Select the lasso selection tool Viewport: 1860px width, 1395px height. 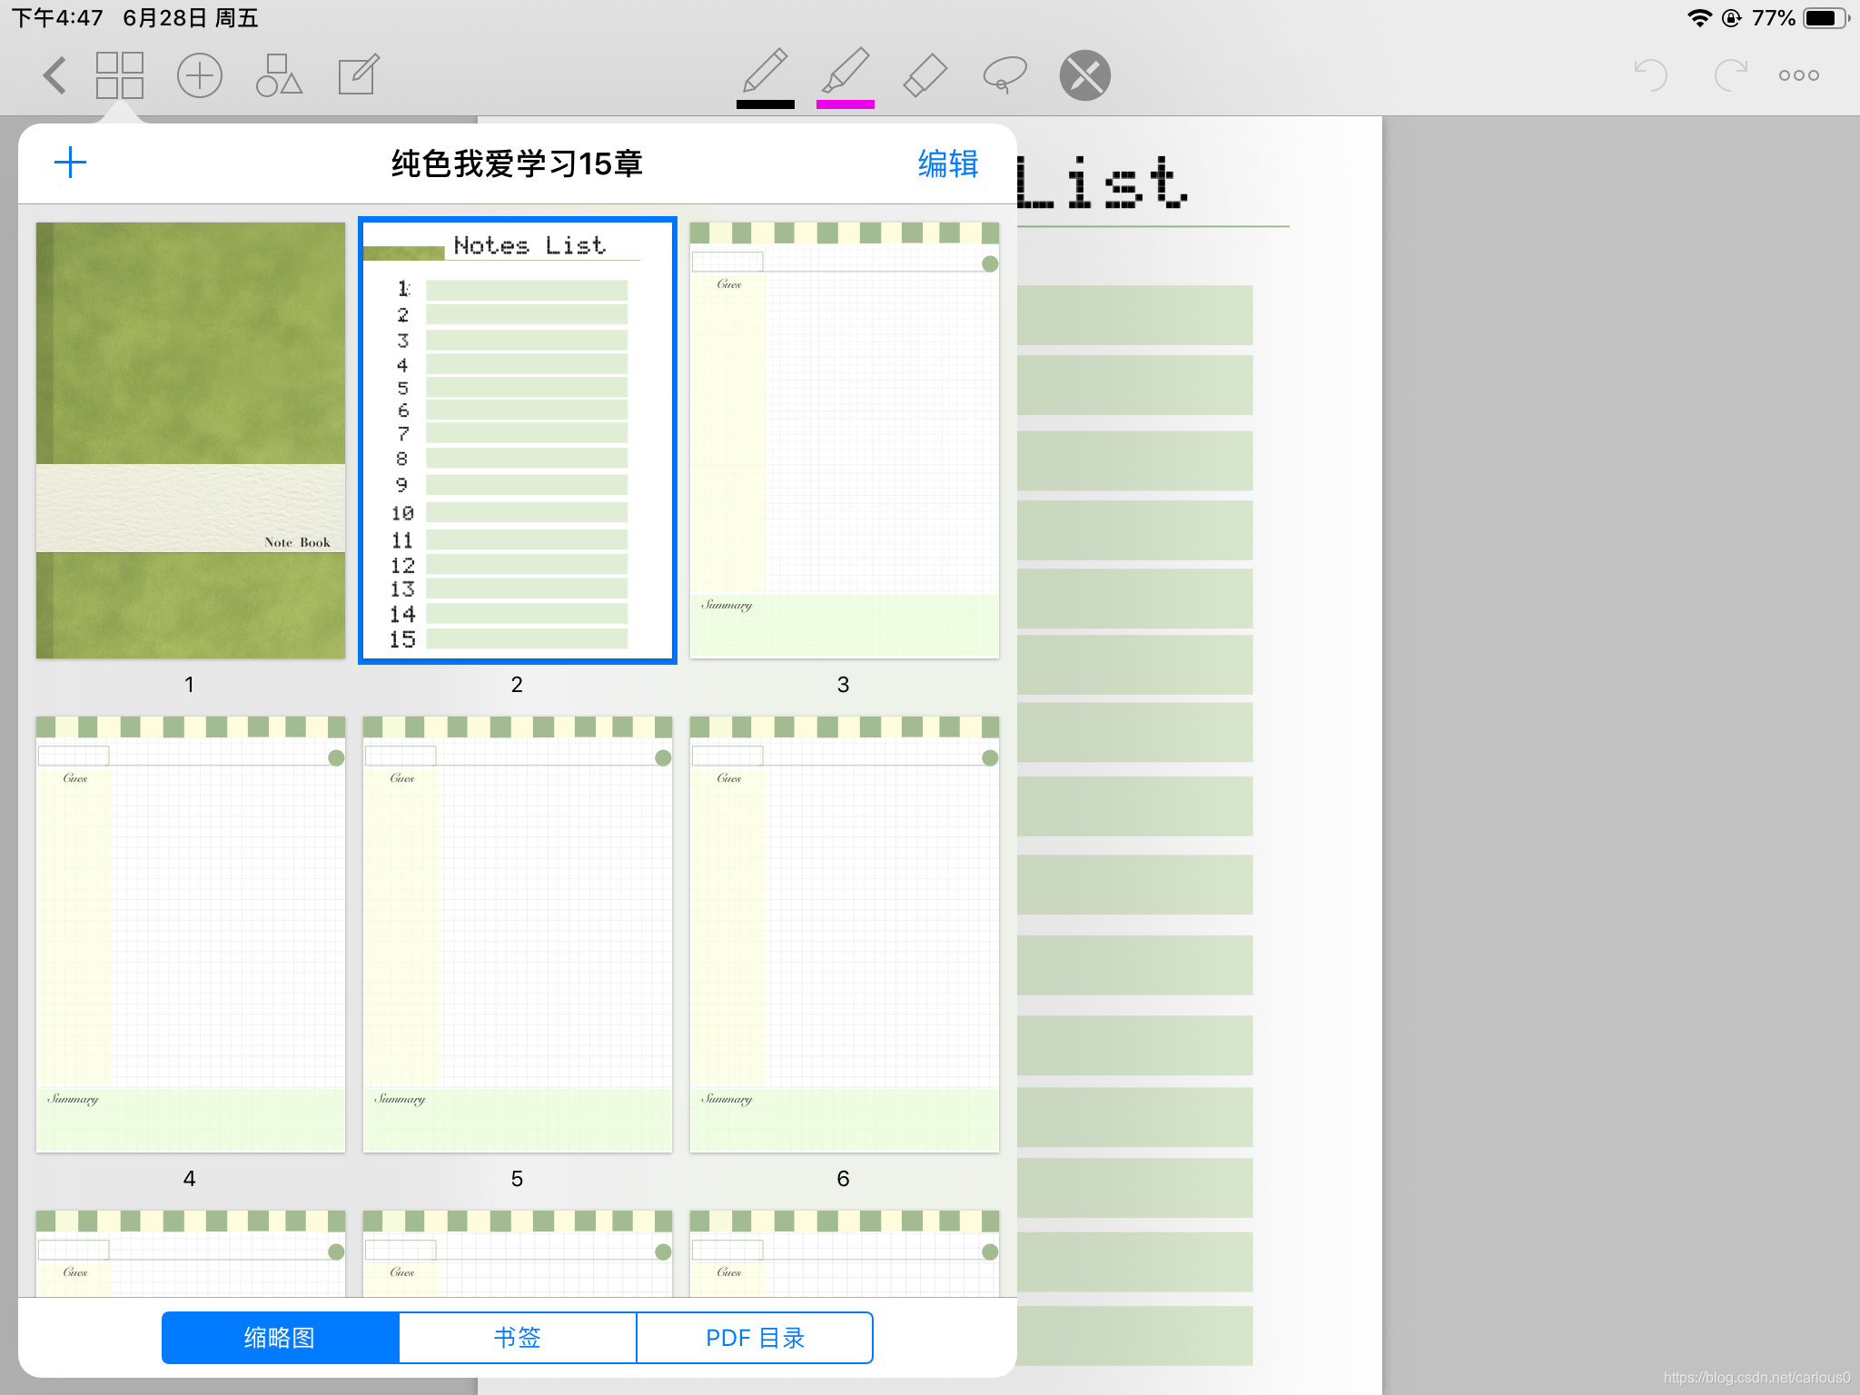[1004, 75]
